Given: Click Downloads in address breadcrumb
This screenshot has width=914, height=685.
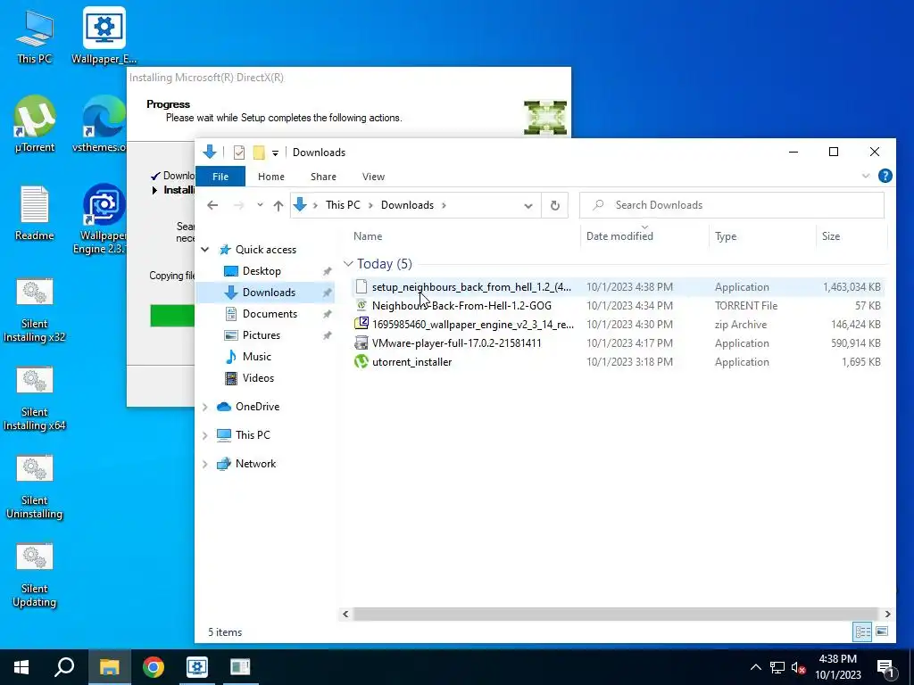Looking at the screenshot, I should click(407, 205).
